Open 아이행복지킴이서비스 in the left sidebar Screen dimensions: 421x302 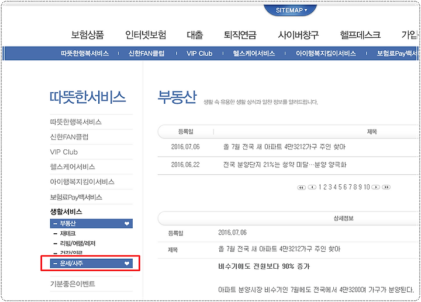pos(82,182)
